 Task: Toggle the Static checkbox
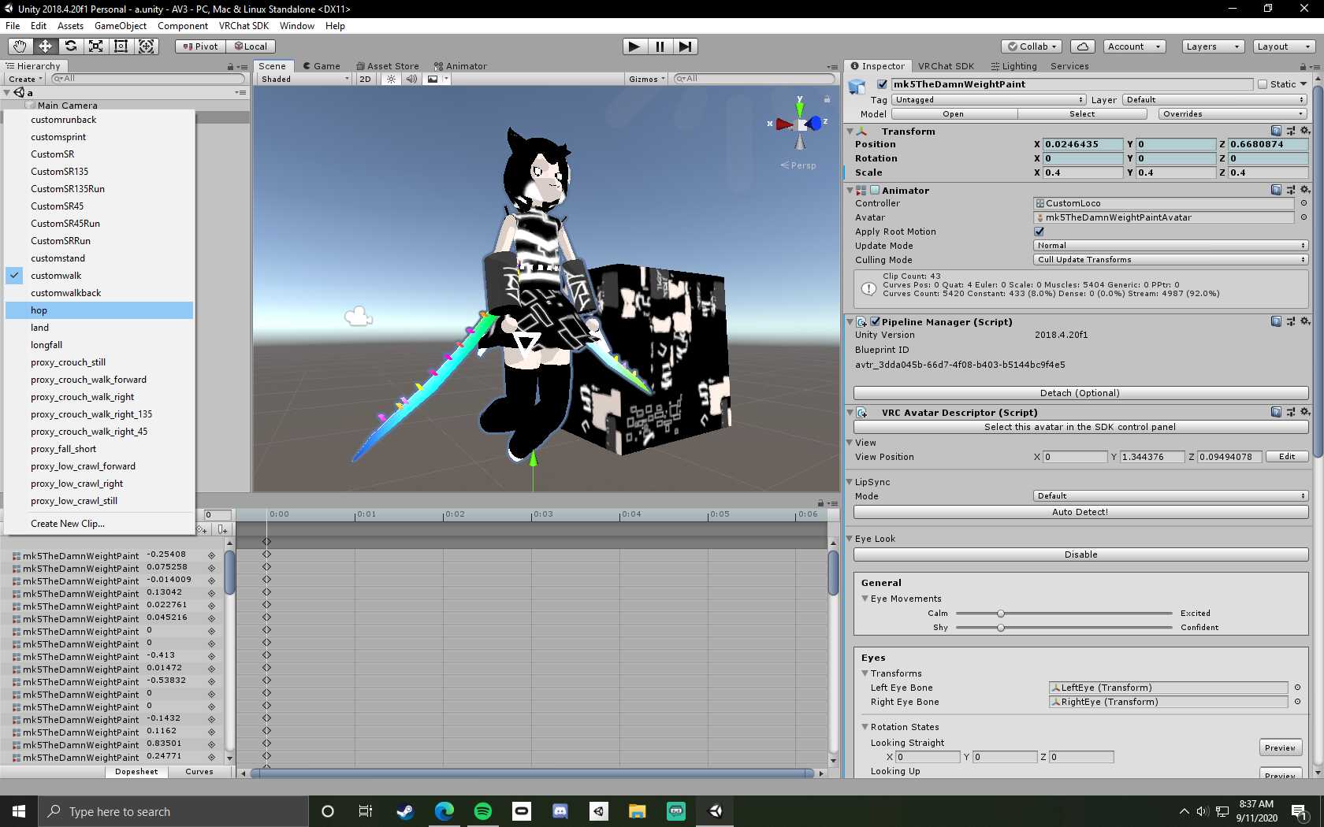(1263, 84)
